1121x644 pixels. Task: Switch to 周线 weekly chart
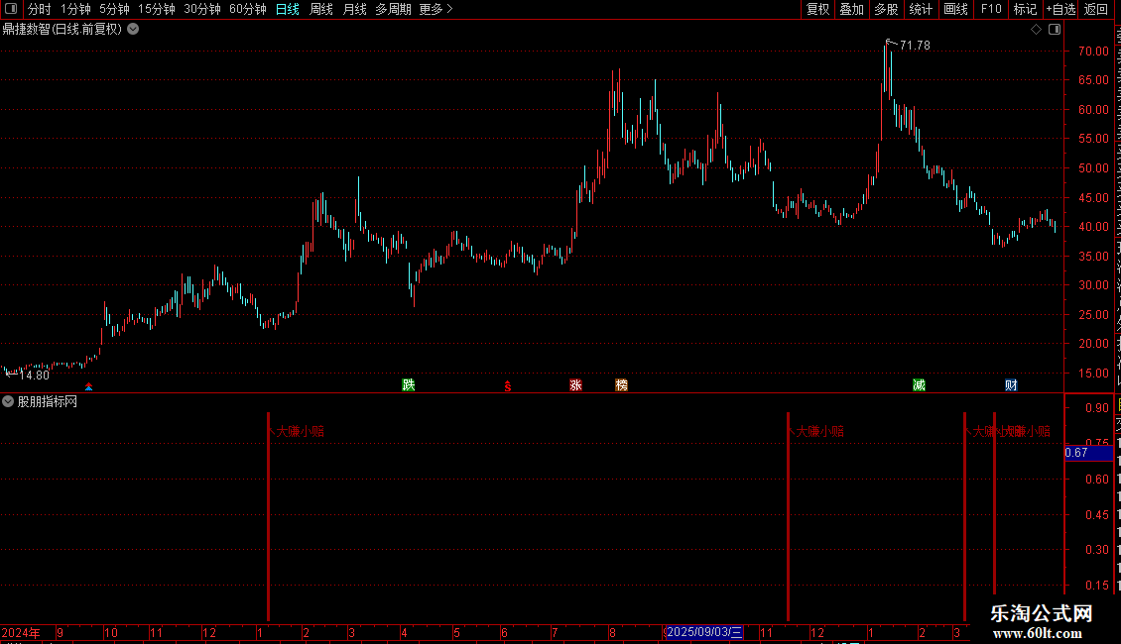(x=321, y=9)
